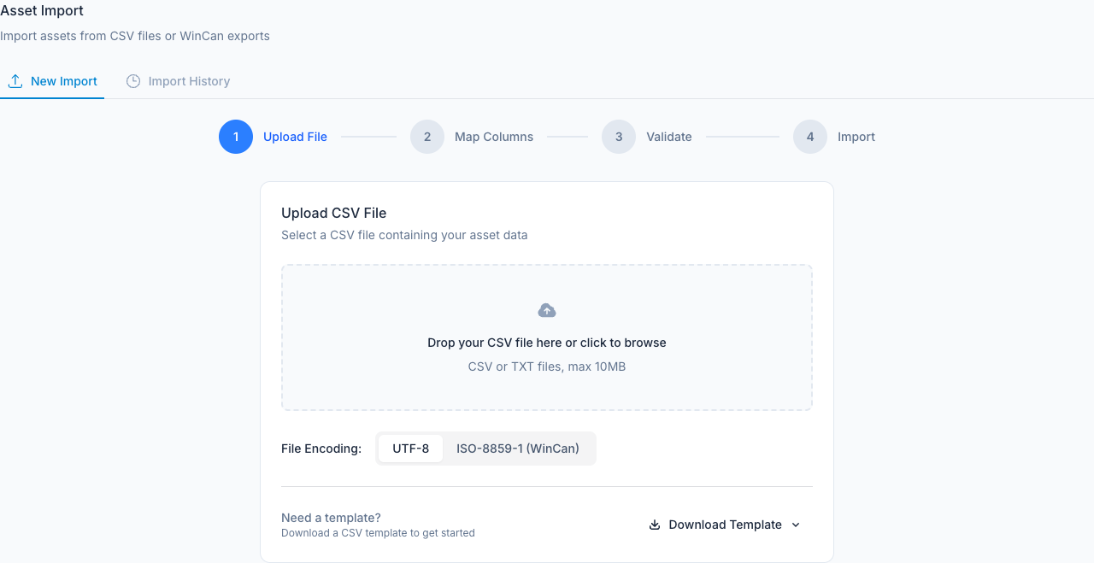Click 'Download a CSV template to get started'

[378, 533]
